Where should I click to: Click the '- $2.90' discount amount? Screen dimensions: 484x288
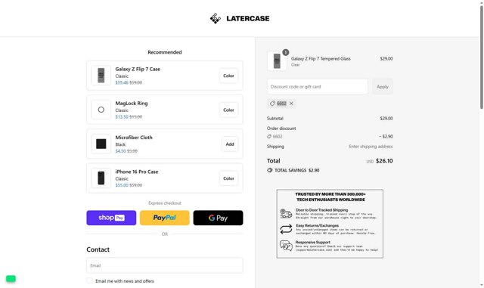click(x=386, y=136)
